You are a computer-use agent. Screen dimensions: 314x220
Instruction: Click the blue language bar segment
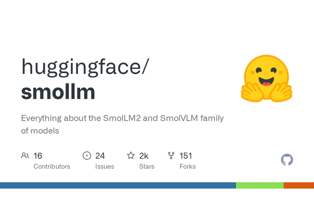[118, 185]
